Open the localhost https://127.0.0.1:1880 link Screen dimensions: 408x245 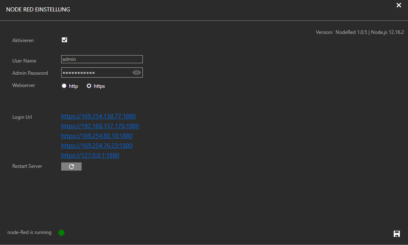[90, 156]
